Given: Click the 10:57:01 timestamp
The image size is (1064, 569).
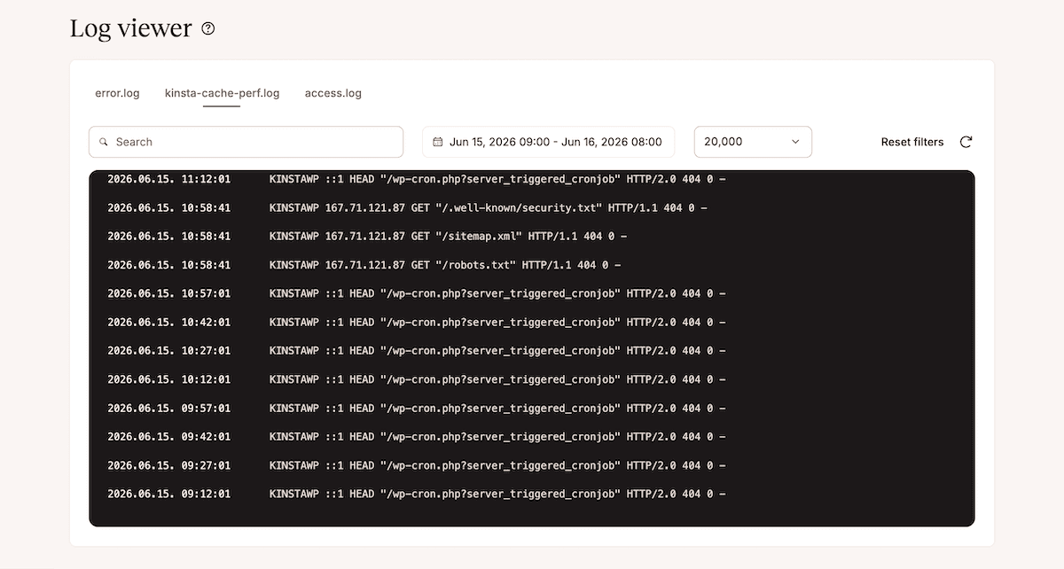Looking at the screenshot, I should tap(168, 293).
